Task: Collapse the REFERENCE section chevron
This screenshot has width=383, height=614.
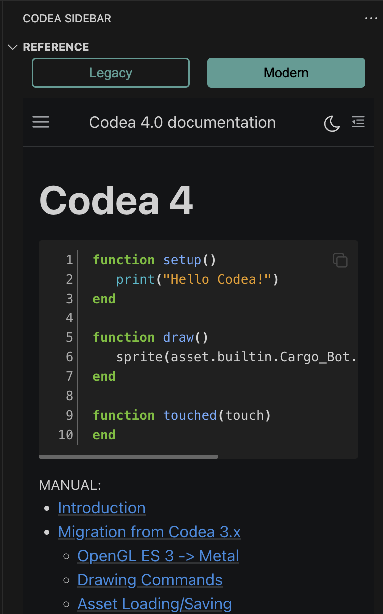Action: (x=13, y=47)
